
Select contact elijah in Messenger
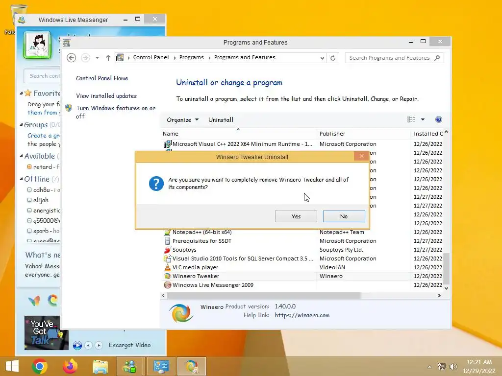tap(41, 200)
